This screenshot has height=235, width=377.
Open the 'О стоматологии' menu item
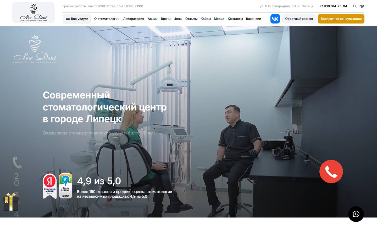tap(107, 19)
